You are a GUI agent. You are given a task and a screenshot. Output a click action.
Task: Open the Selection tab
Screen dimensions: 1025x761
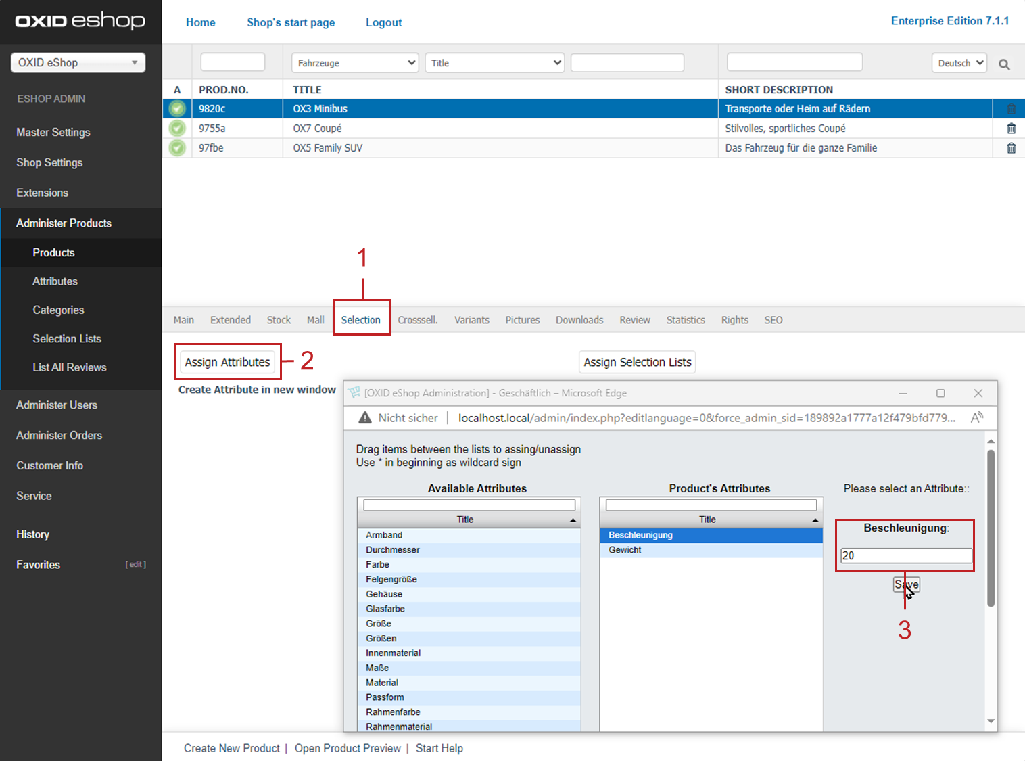click(361, 320)
